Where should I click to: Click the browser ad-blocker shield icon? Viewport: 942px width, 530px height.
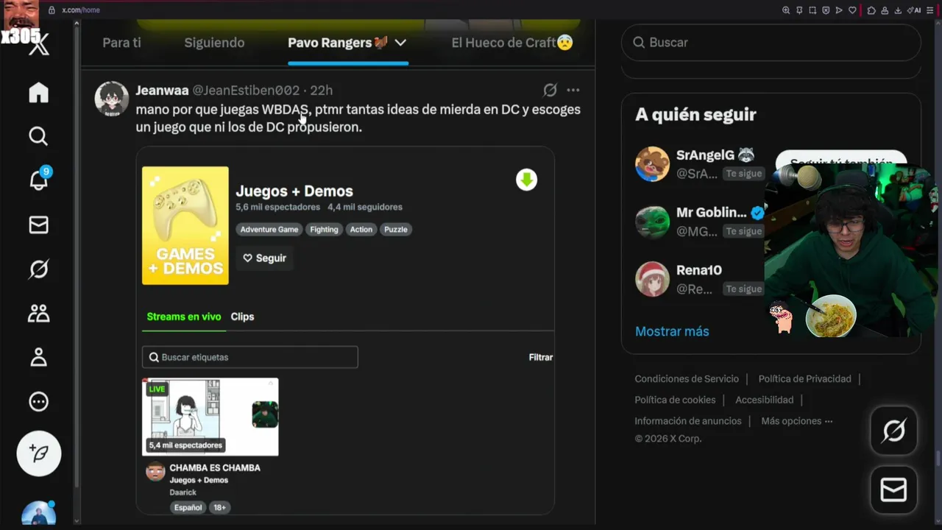pyautogui.click(x=826, y=10)
